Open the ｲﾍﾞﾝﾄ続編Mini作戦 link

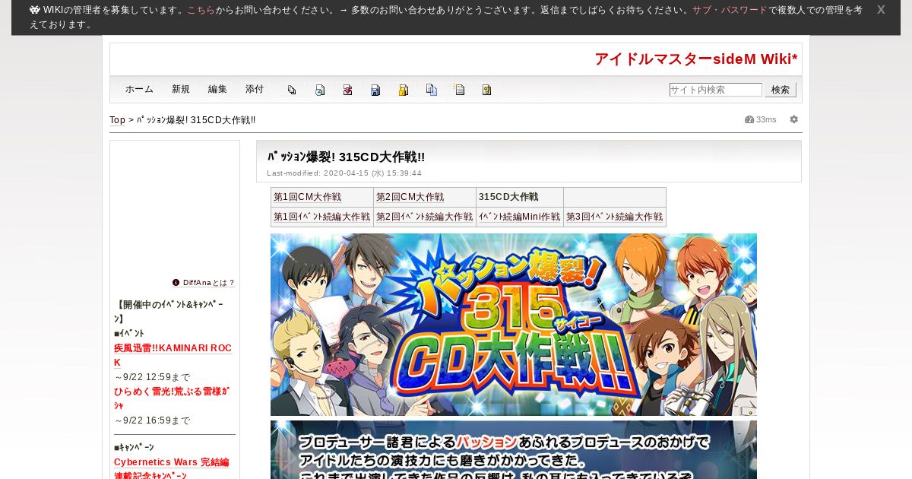(x=519, y=217)
